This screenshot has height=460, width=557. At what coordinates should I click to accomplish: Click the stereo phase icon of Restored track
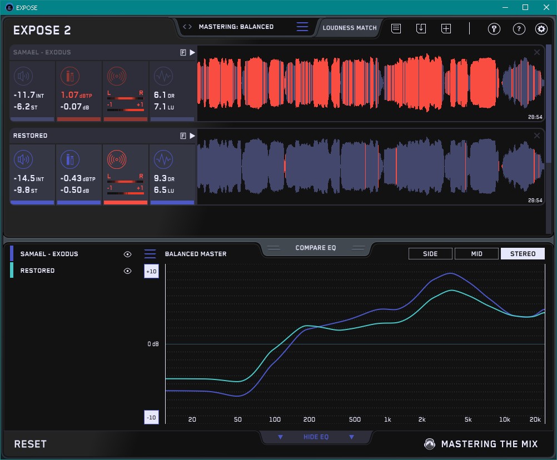click(117, 160)
